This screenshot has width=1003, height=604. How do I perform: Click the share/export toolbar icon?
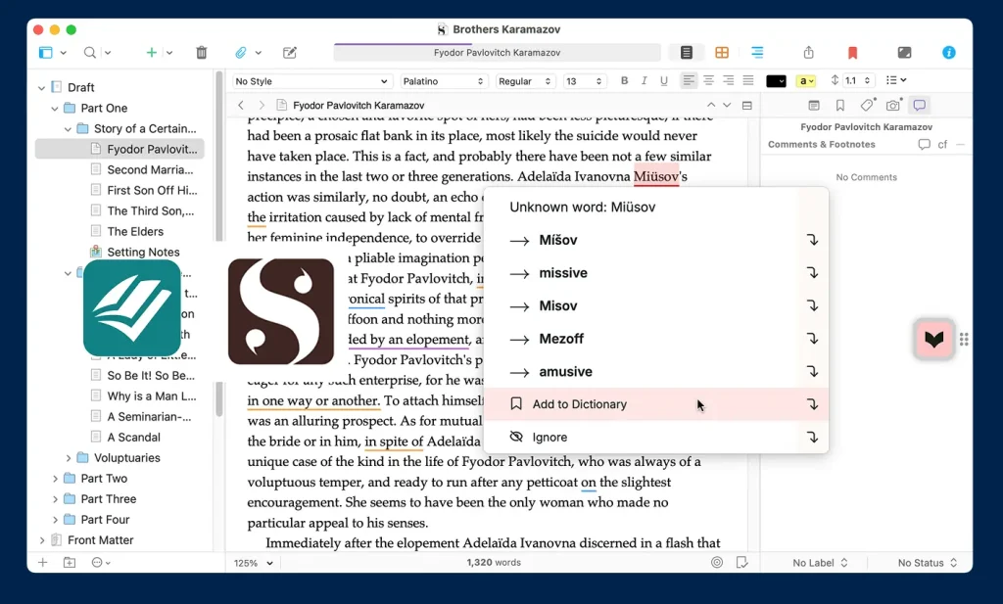[x=808, y=53]
